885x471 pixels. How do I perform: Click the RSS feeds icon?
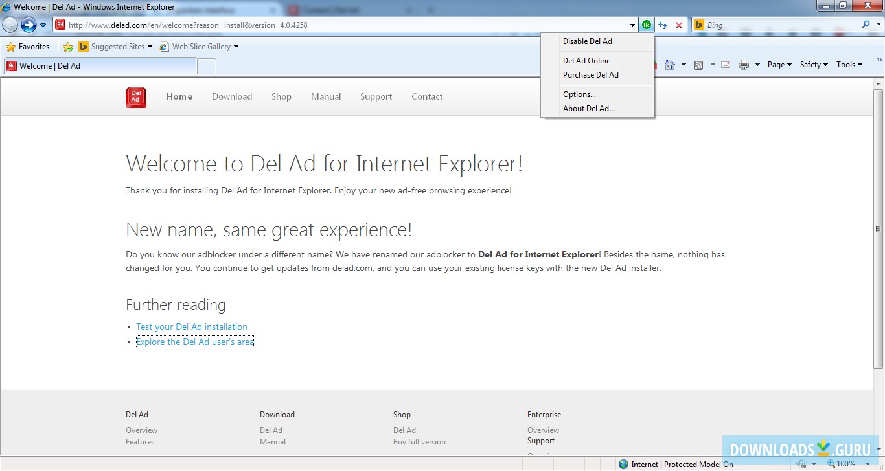(698, 65)
